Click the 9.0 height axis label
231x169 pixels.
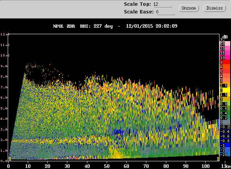pyautogui.click(x=4, y=66)
